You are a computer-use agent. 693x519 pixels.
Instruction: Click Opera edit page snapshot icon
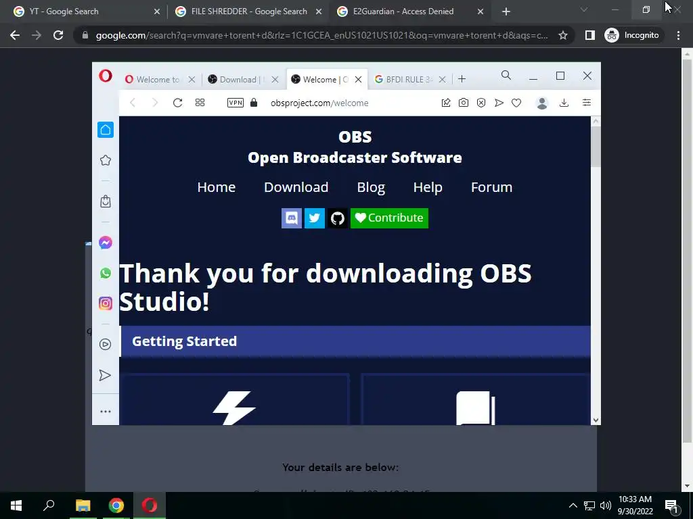pyautogui.click(x=446, y=103)
